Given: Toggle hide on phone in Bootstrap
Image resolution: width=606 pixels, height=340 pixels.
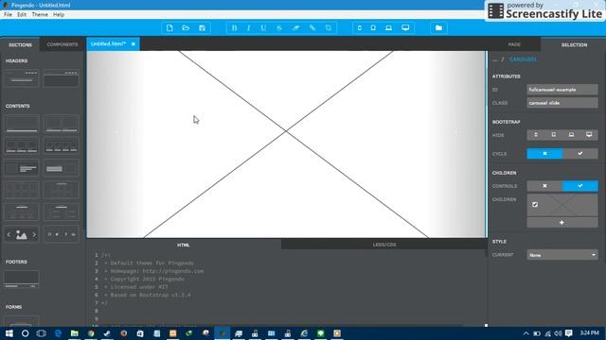Looking at the screenshot, I should point(536,134).
